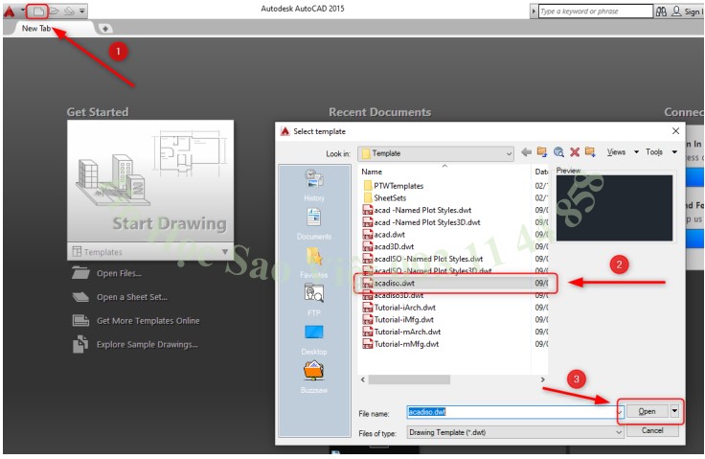
Task: Click the Buzzsaw icon in places sidebar
Action: coord(314,371)
